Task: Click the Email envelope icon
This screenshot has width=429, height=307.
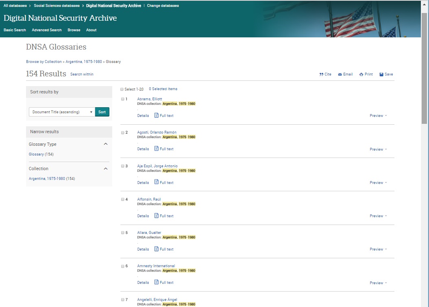Action: (x=340, y=74)
